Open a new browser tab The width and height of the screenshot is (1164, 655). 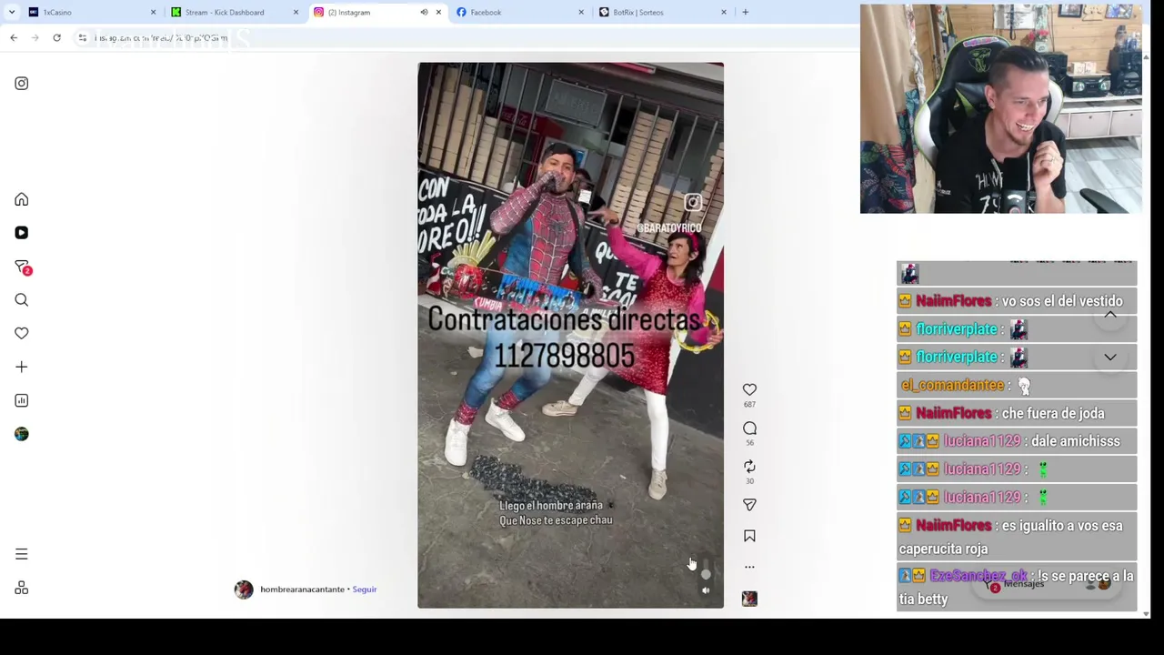tap(745, 13)
